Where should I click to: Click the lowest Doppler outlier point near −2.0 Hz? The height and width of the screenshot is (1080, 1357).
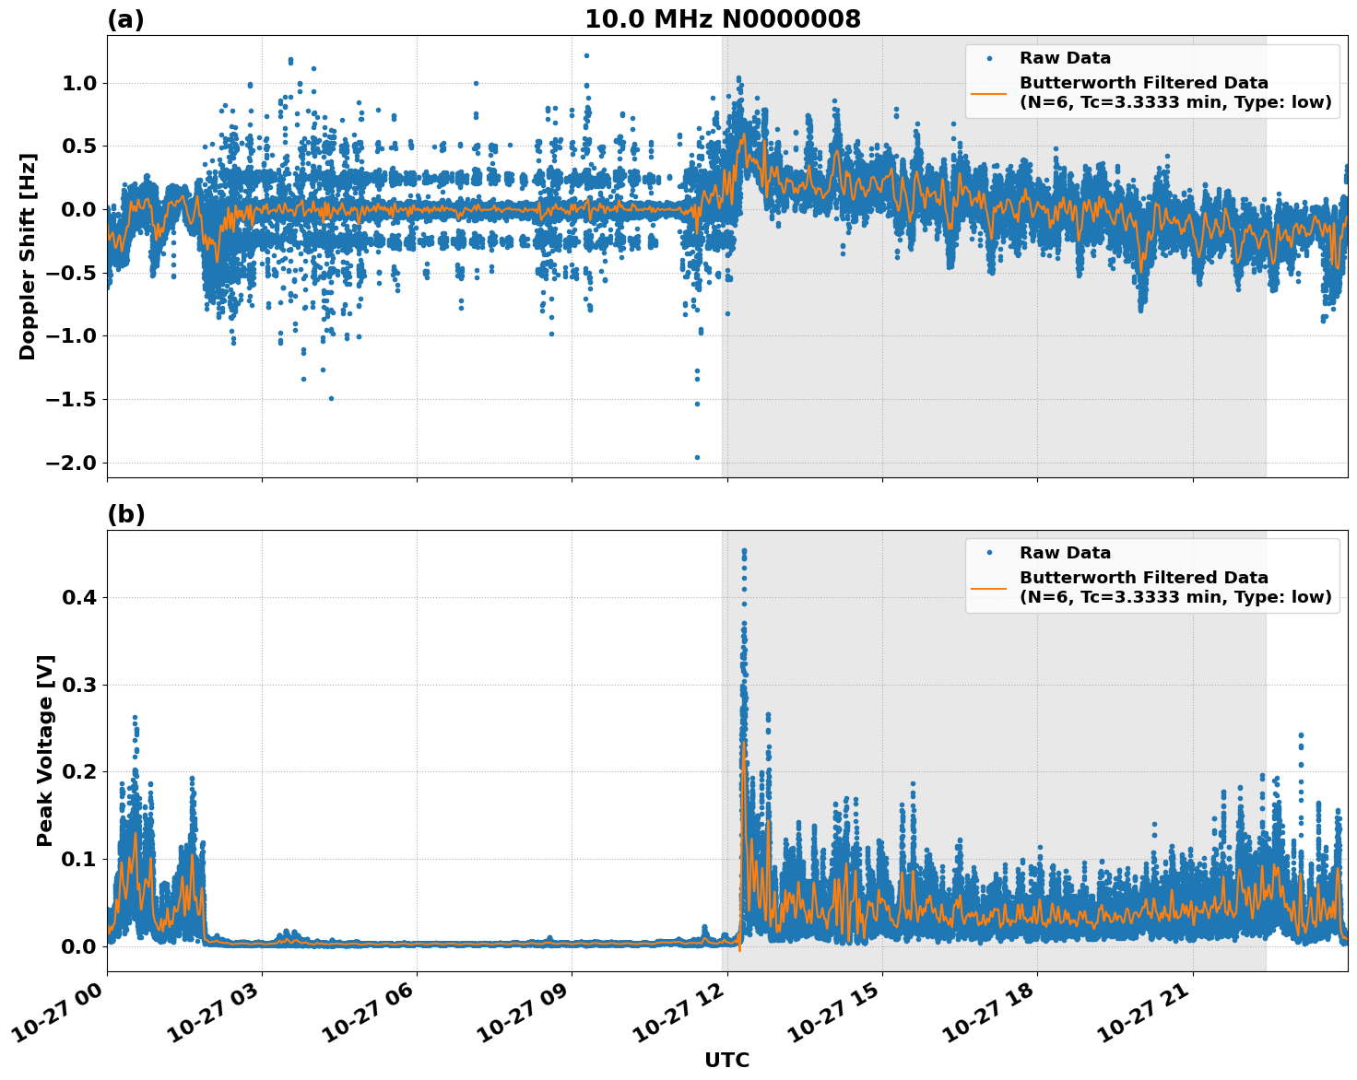[x=697, y=457]
